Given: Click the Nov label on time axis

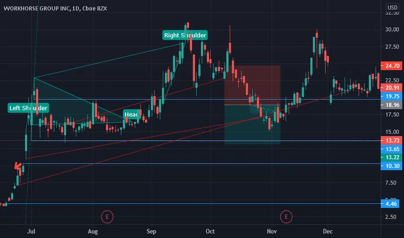Looking at the screenshot, I should click(272, 232).
